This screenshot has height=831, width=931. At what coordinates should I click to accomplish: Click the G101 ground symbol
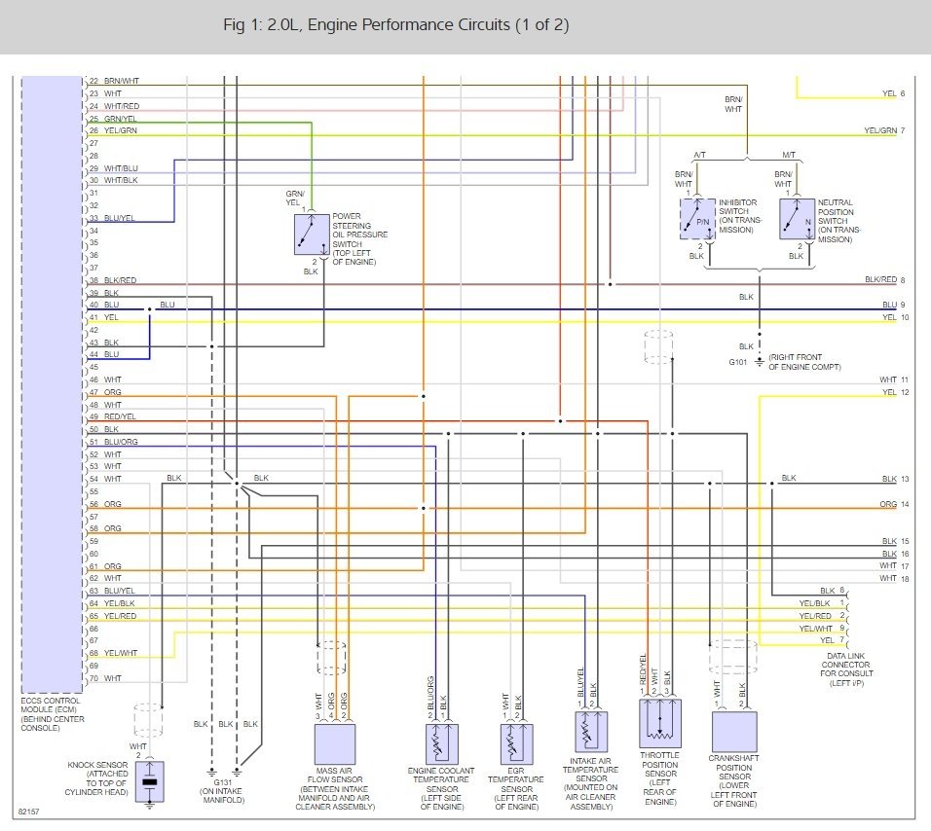coord(760,362)
